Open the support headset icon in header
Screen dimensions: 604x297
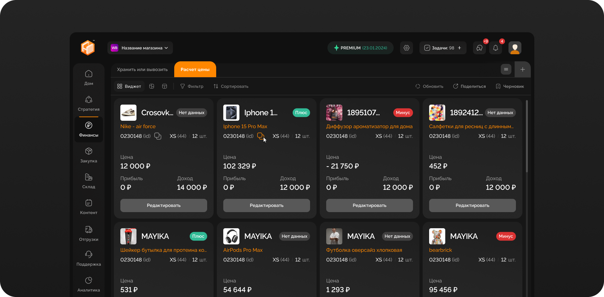pos(479,48)
